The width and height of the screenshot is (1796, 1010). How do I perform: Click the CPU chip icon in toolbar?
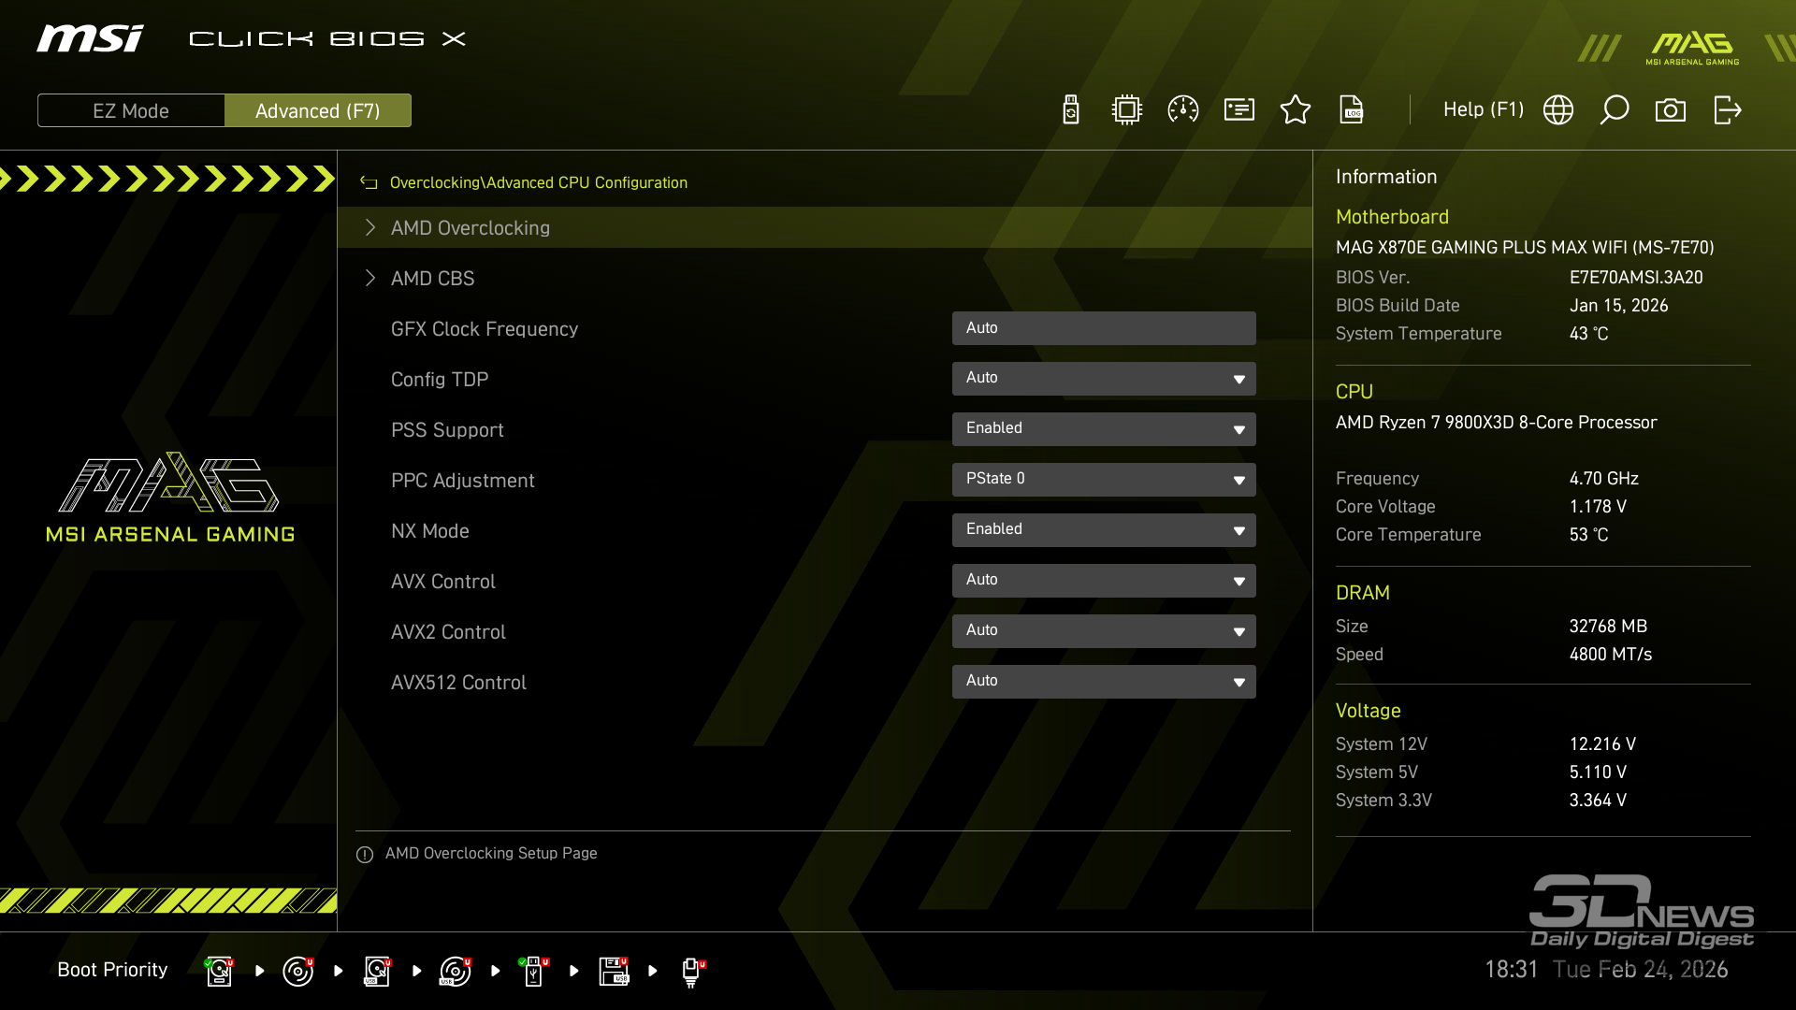pos(1126,110)
